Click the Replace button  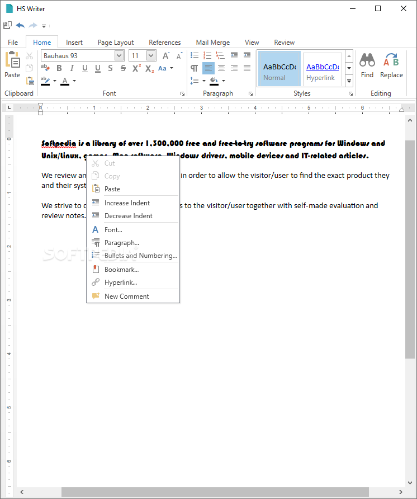pyautogui.click(x=391, y=65)
